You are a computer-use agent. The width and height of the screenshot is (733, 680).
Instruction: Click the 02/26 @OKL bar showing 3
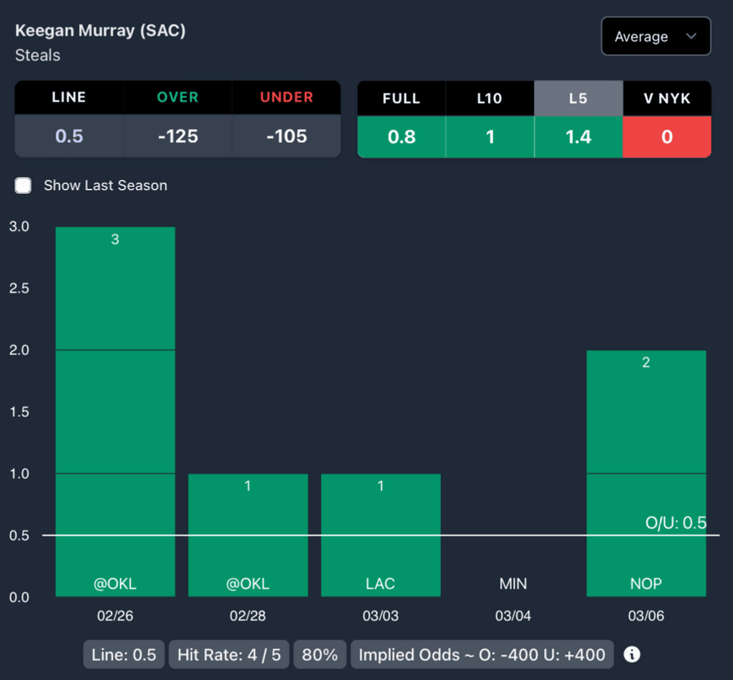[x=115, y=412]
